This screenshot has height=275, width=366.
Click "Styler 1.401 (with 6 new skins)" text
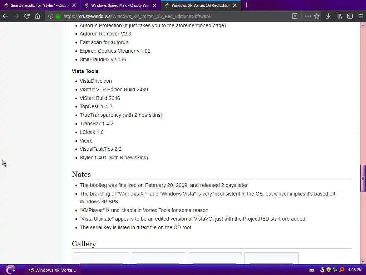(114, 158)
